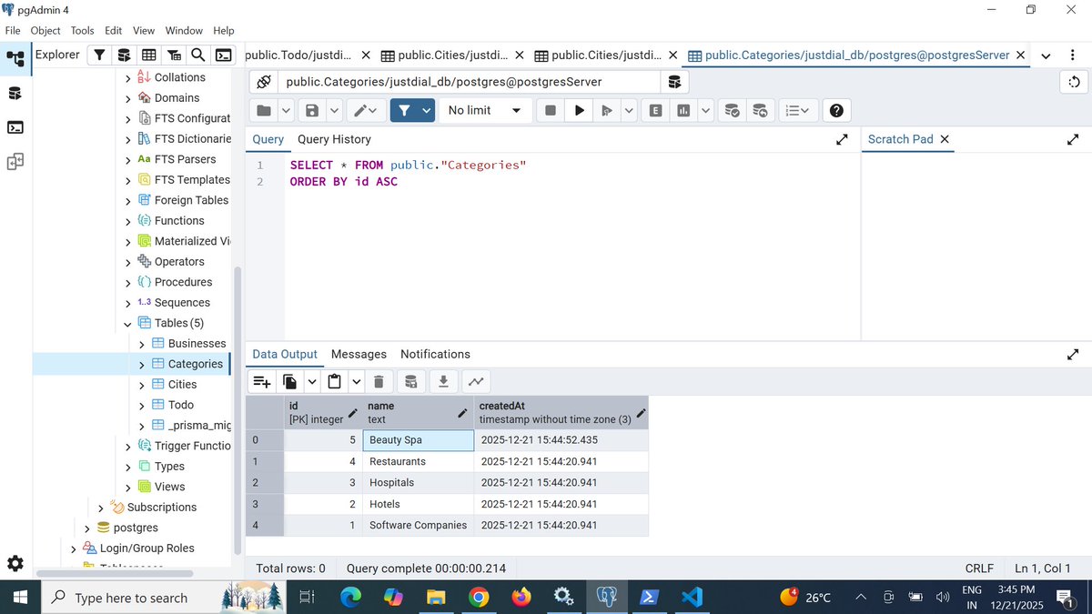
Task: Expand the Businesses table node
Action: click(141, 344)
